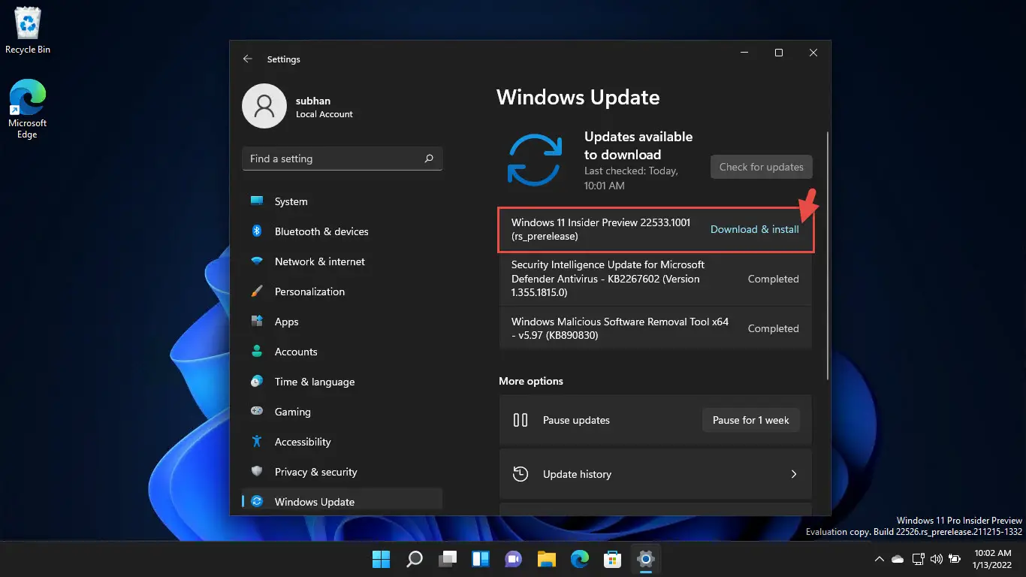Click the Network & internet Wi-Fi icon
This screenshot has width=1026, height=577.
pyautogui.click(x=257, y=261)
